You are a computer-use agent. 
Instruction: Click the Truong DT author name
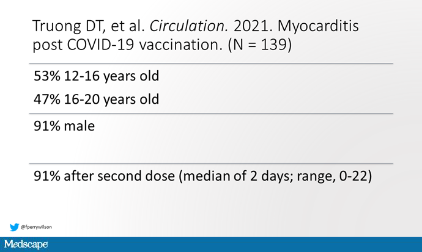click(67, 26)
